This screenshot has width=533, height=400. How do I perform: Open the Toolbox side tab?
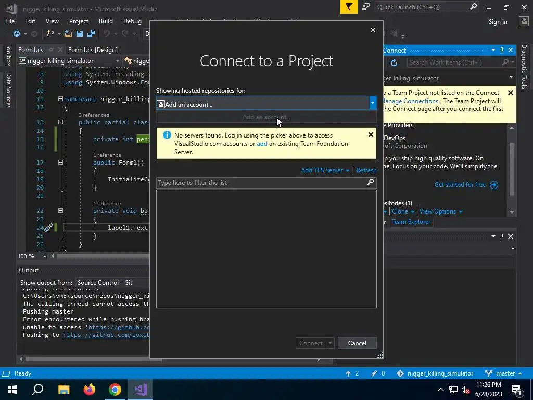point(8,55)
